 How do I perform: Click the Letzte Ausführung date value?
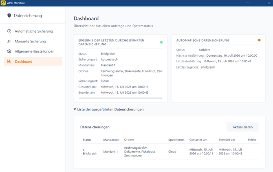tap(227, 61)
